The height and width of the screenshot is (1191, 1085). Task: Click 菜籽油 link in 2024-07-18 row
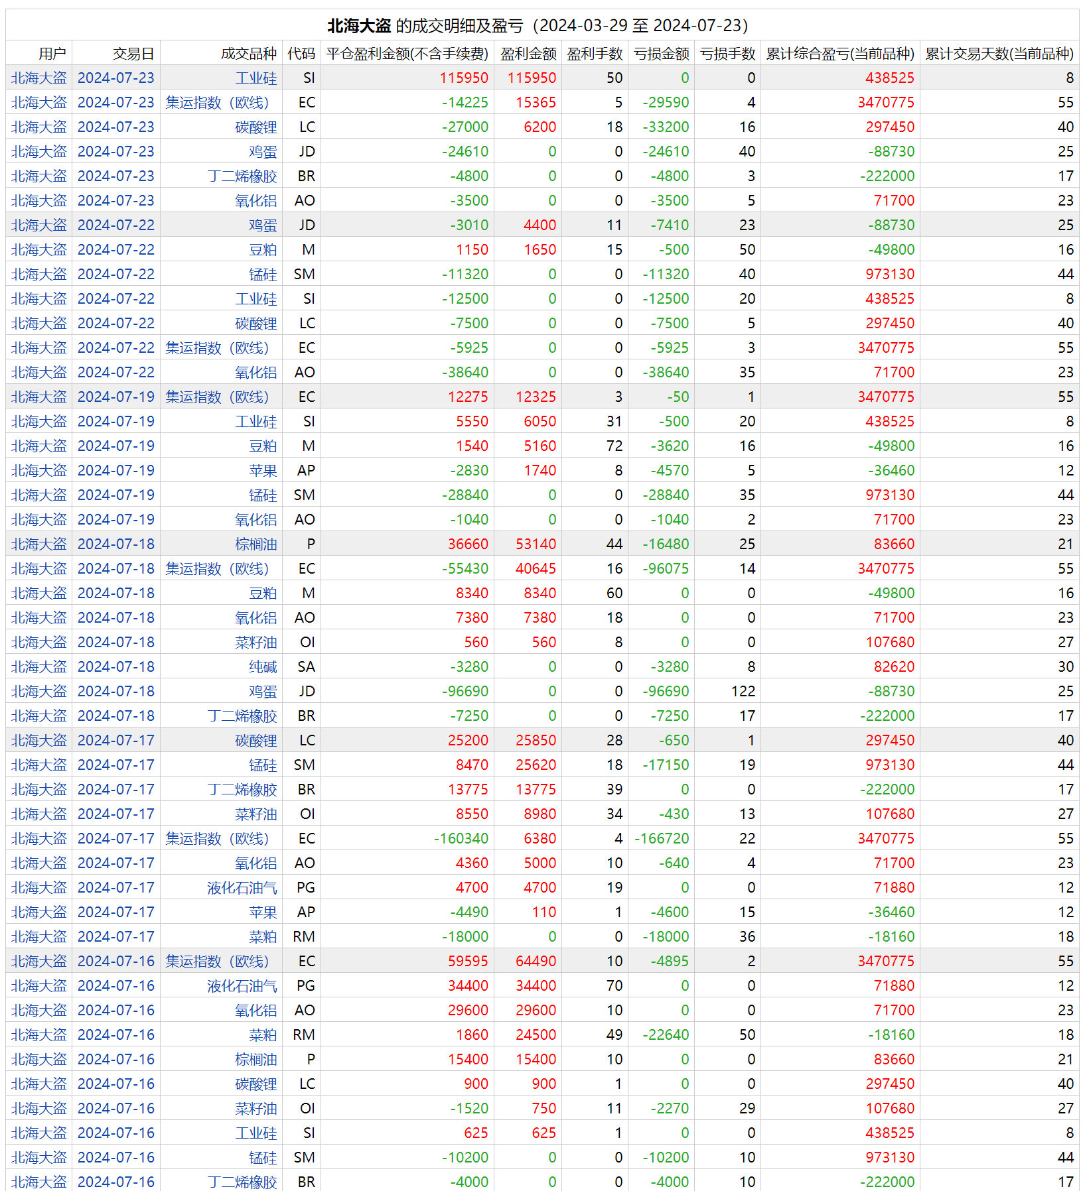click(x=255, y=642)
